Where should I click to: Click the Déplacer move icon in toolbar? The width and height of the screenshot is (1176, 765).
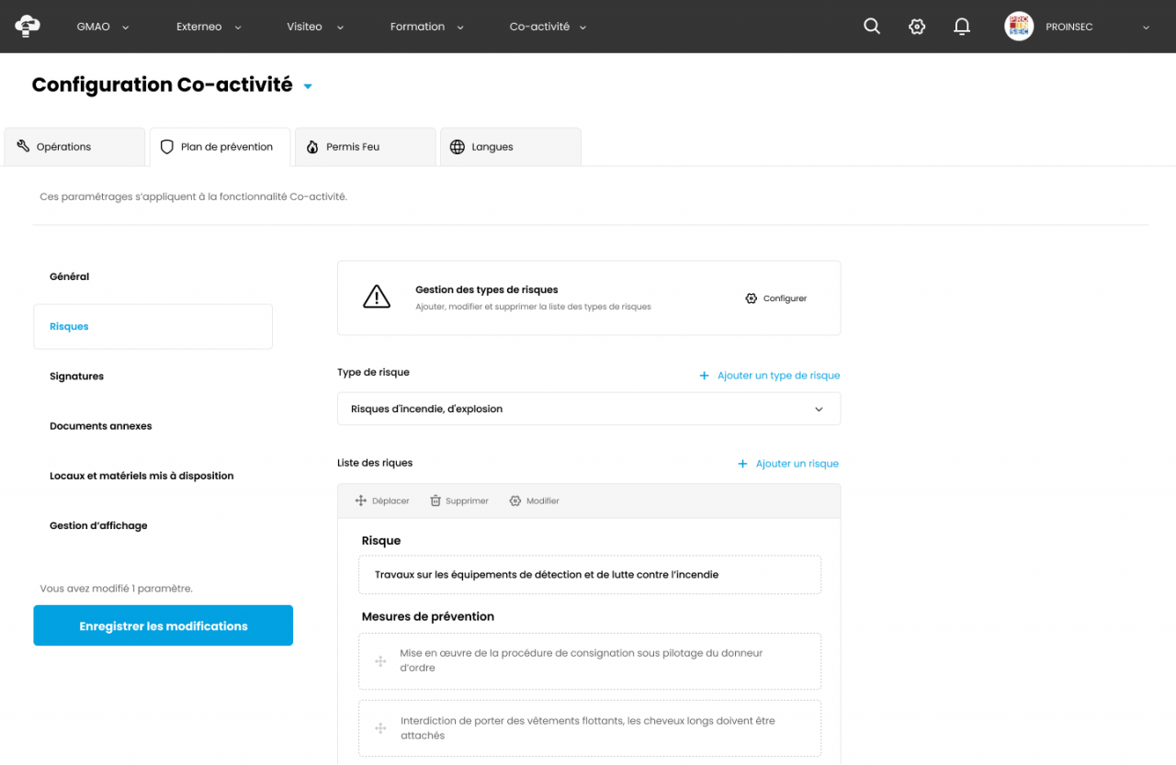361,501
